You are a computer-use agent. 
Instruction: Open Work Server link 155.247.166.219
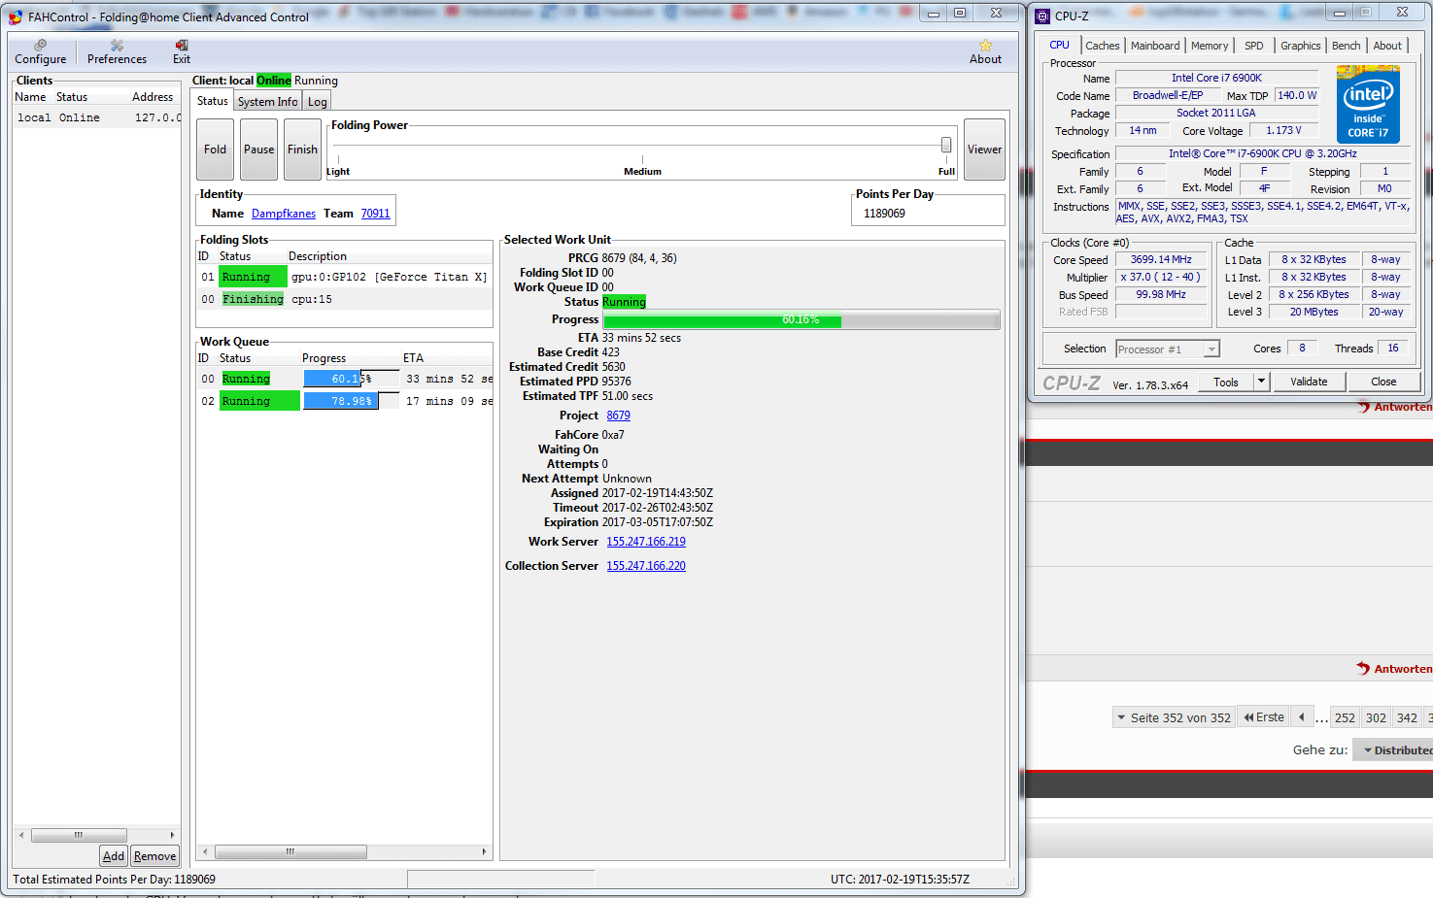pos(646,542)
